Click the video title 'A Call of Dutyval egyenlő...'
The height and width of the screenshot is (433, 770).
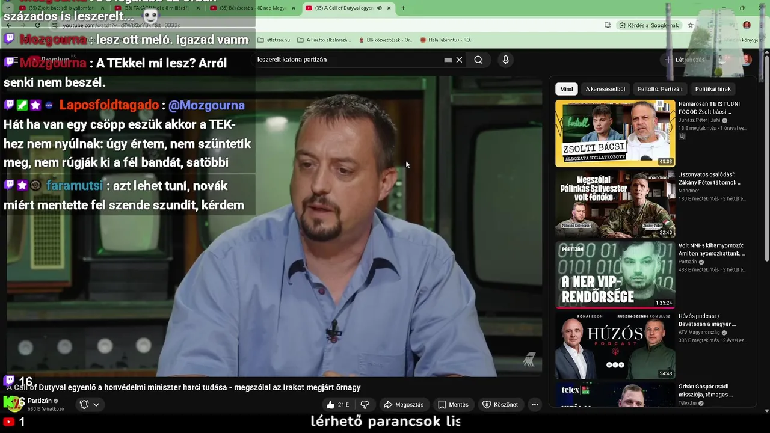tap(183, 387)
